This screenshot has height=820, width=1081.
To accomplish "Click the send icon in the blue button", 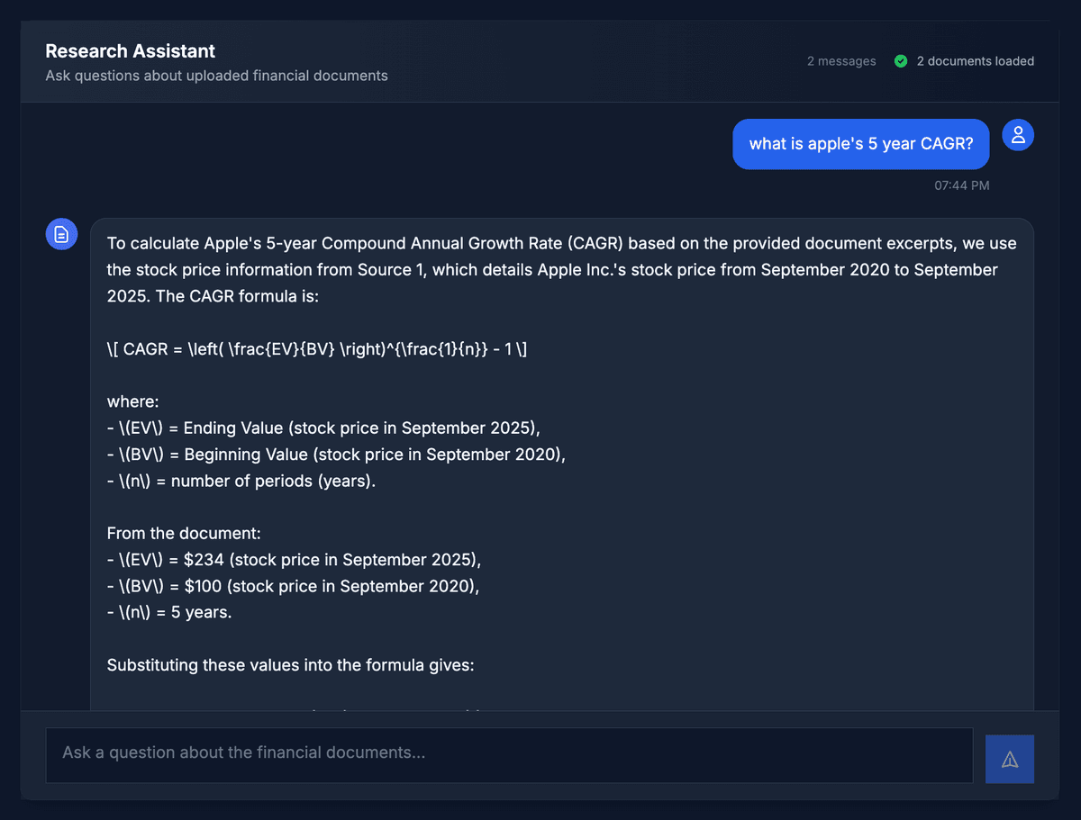I will pos(1010,759).
